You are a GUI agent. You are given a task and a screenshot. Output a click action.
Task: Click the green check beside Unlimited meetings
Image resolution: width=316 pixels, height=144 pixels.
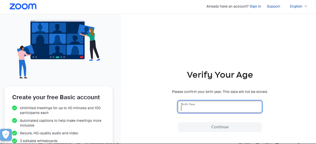[x=14, y=108]
